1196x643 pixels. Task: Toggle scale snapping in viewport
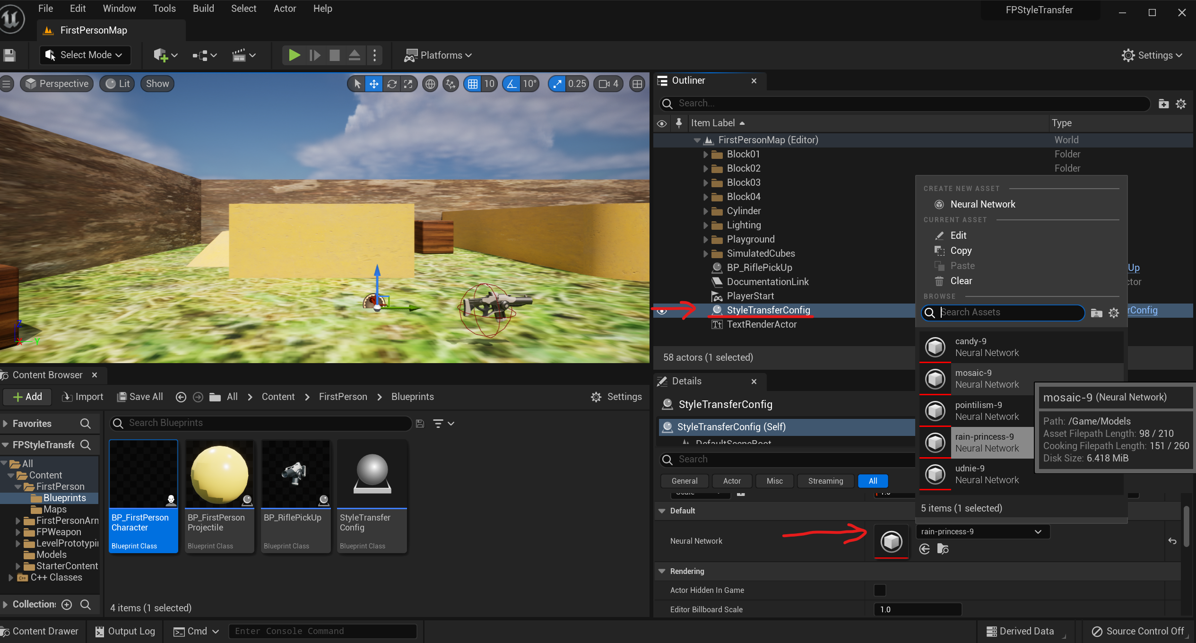557,84
